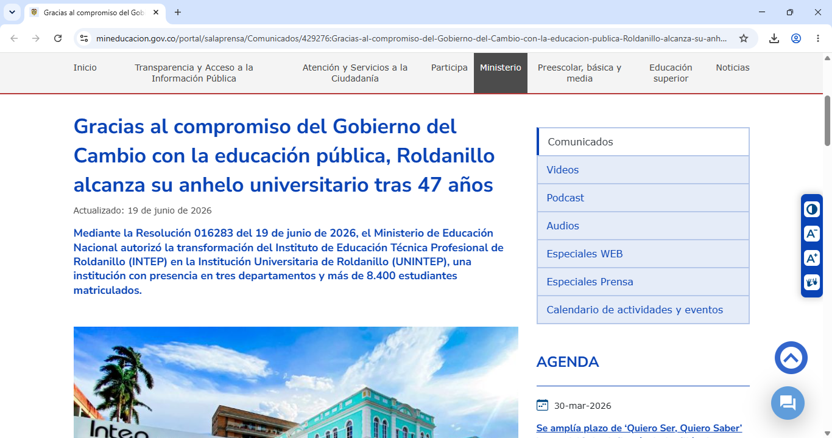
Task: Click the calendar icon beside 30-mar-2026
Action: coord(542,405)
